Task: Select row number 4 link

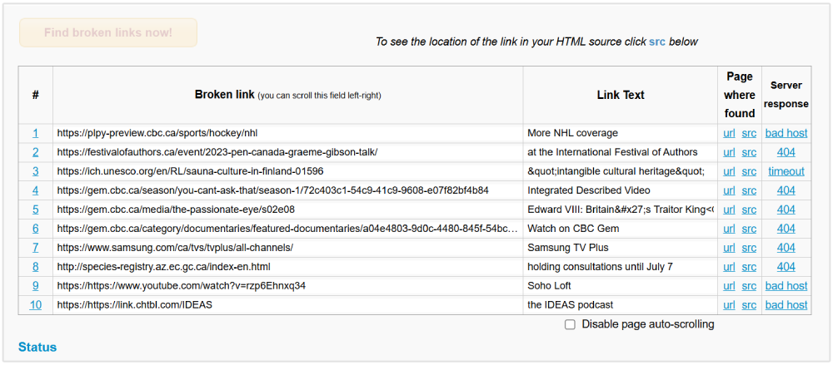Action: pos(36,190)
